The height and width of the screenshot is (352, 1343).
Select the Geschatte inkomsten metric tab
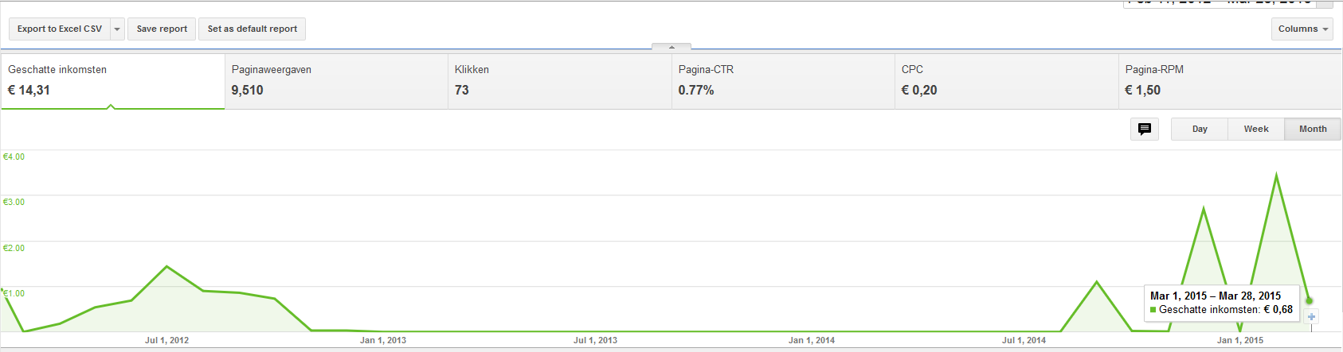point(112,81)
